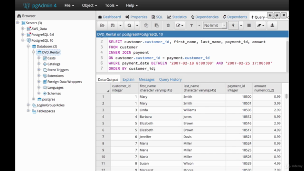
Task: Click the pgAdmin 4 elephant logo
Action: pyautogui.click(x=27, y=5)
